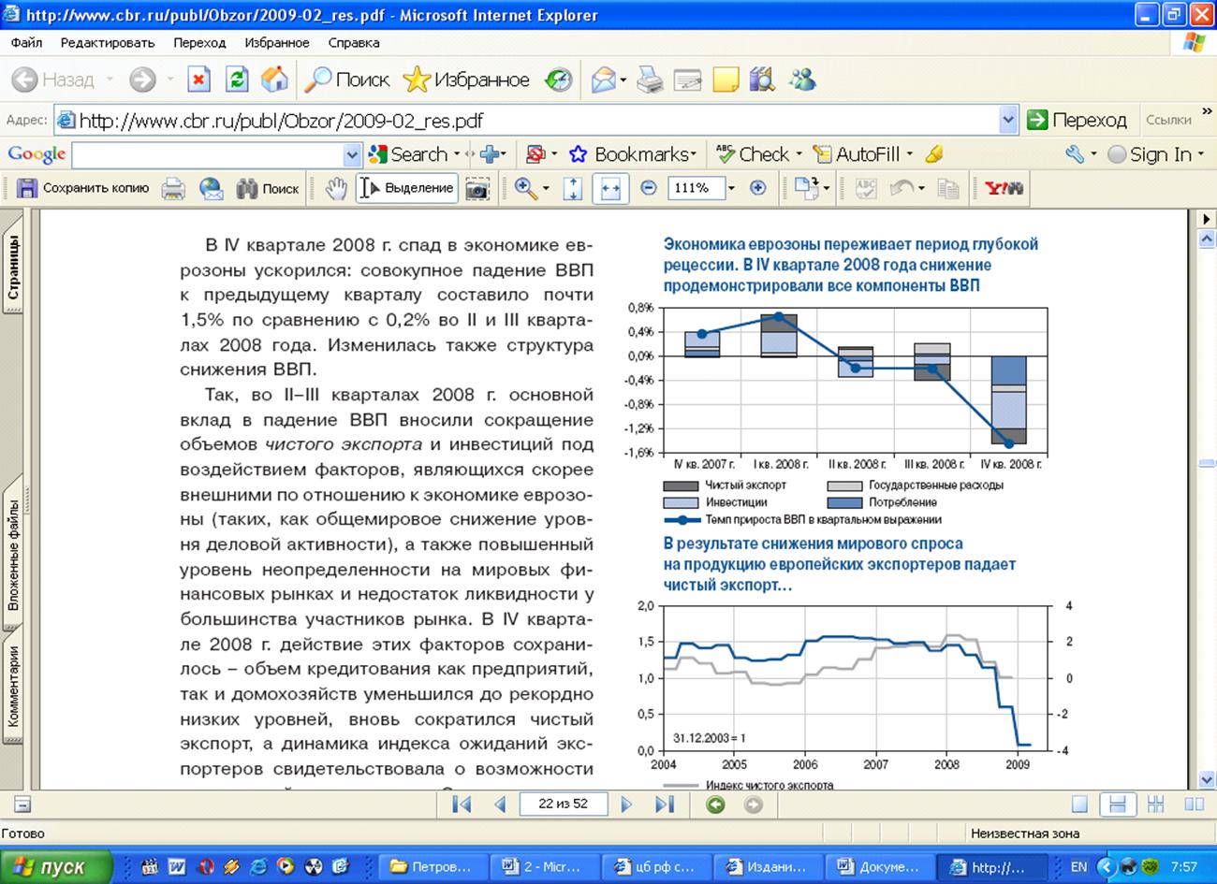Select the Hand tool in PDF toolbar
The image size is (1217, 884).
tap(335, 188)
